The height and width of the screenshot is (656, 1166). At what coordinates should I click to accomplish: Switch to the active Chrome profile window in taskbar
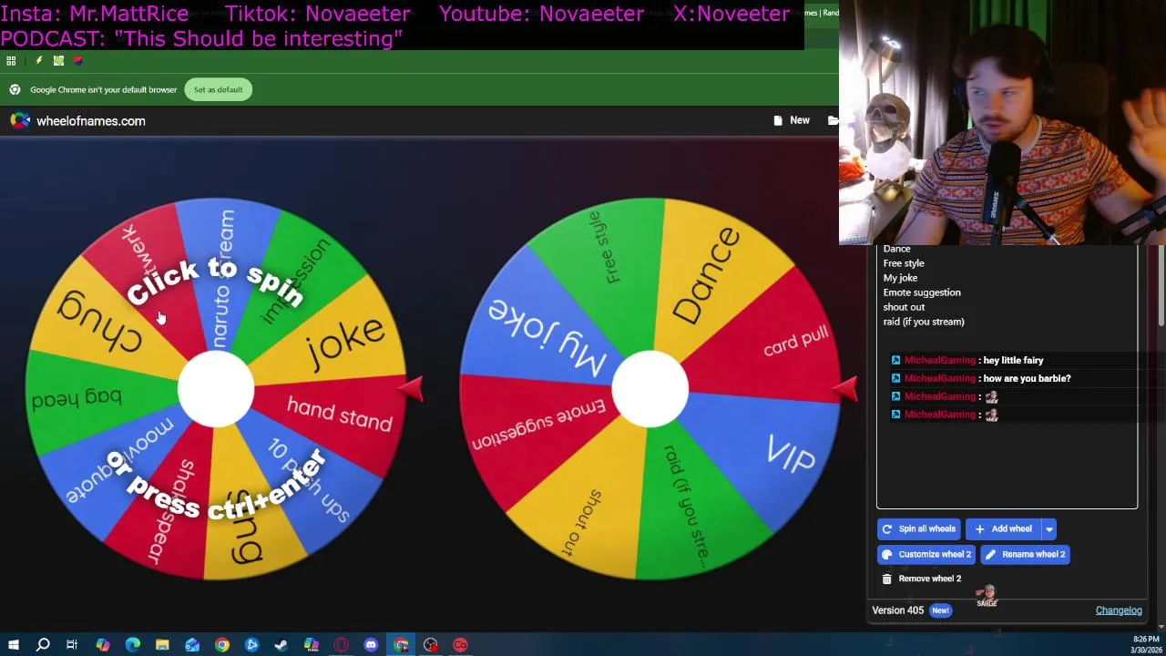[401, 645]
